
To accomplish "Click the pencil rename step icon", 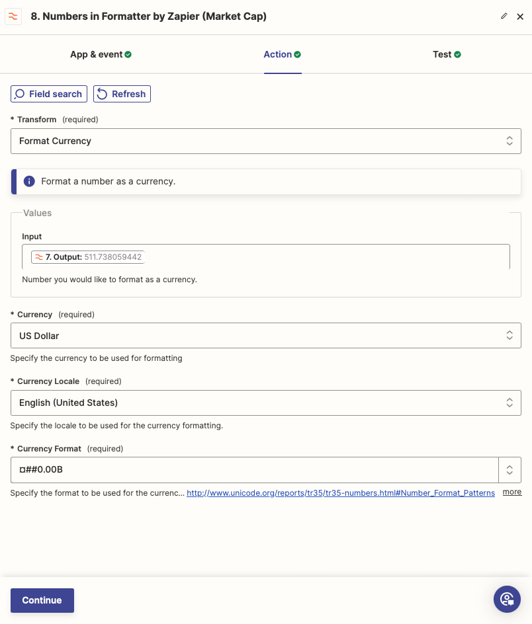I will click(x=504, y=16).
